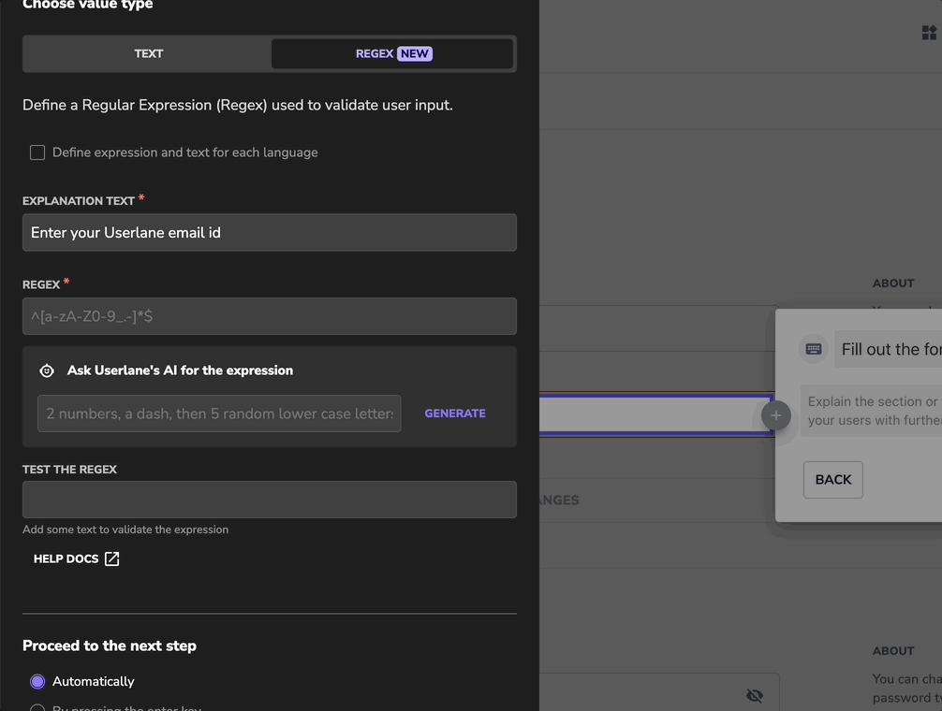Viewport: 942px width, 711px height.
Task: Click the external link icon beside Help Docs
Action: tap(112, 559)
